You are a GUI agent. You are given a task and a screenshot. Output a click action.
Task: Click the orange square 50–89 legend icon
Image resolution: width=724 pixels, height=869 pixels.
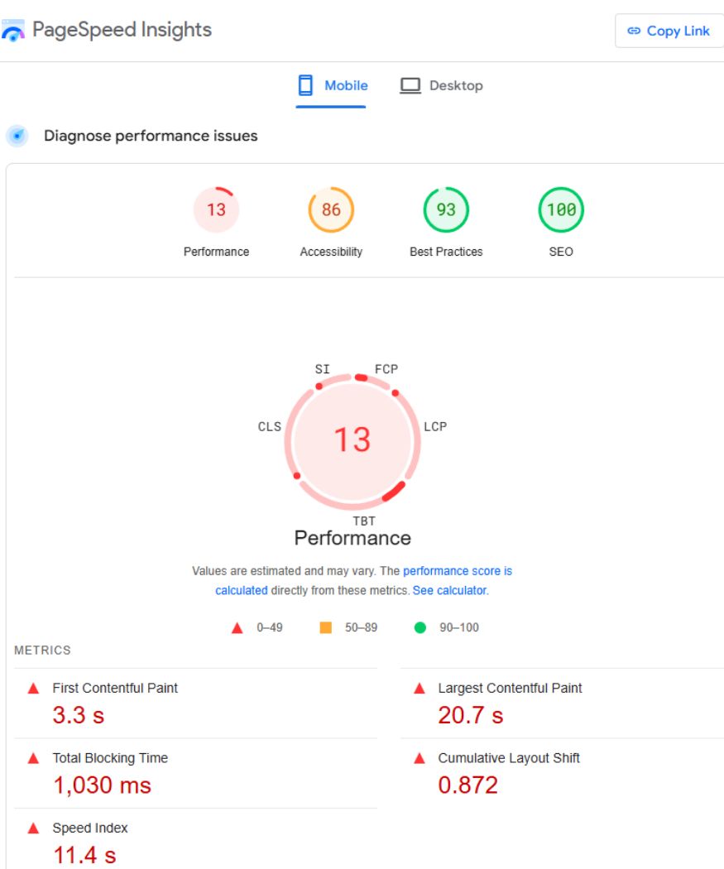tap(326, 627)
